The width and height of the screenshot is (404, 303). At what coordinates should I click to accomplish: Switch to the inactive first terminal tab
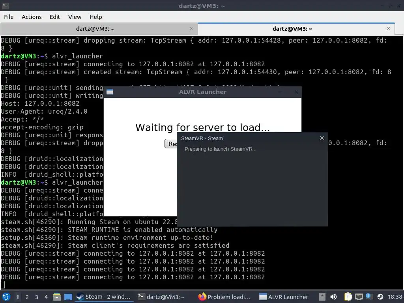pyautogui.click(x=95, y=28)
